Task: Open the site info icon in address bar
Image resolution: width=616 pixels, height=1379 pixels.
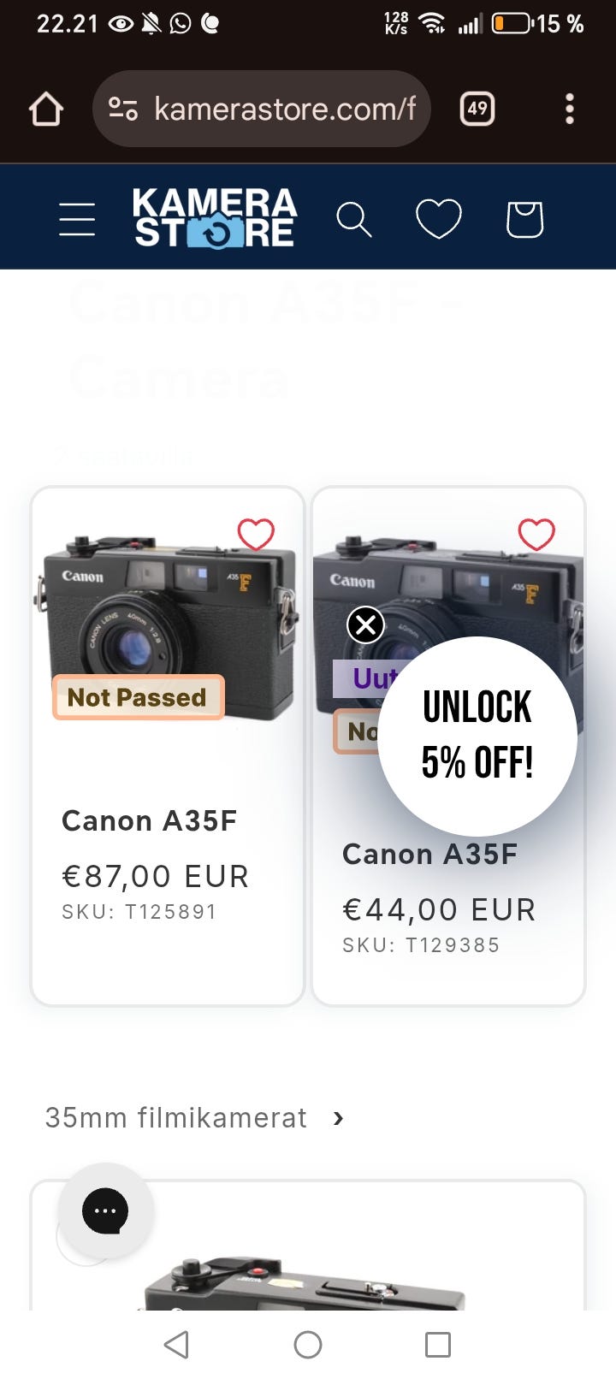Action: (x=123, y=109)
